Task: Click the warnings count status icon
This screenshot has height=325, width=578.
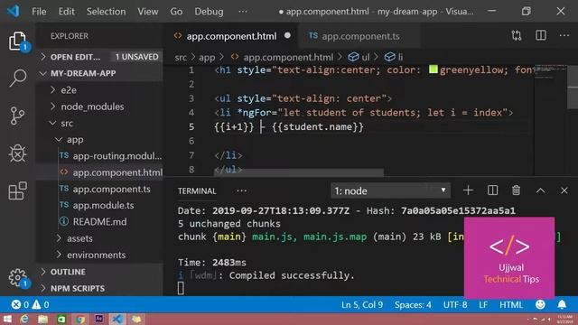Action: [40, 305]
